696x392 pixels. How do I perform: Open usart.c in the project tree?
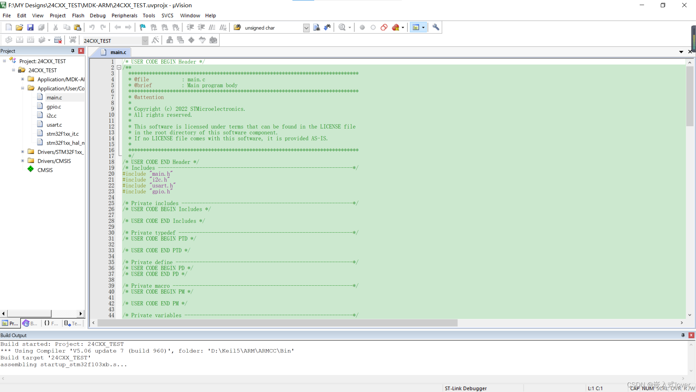pyautogui.click(x=54, y=124)
